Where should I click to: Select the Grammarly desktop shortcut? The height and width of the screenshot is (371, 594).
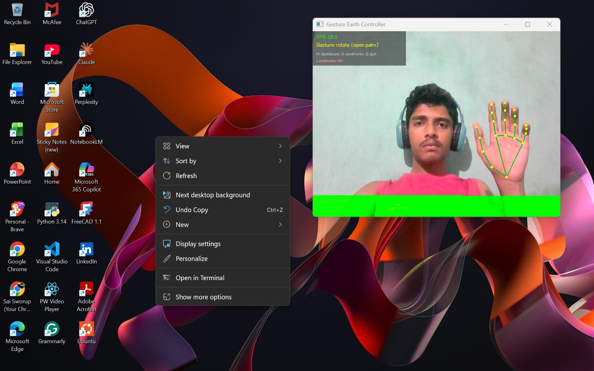click(52, 333)
